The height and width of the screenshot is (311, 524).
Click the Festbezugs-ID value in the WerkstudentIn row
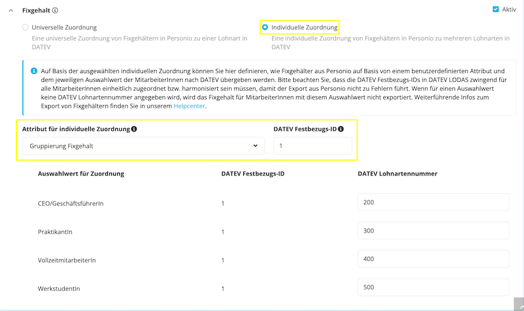point(223,289)
